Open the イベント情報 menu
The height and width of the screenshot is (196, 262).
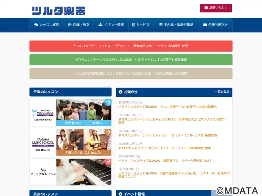[111, 25]
